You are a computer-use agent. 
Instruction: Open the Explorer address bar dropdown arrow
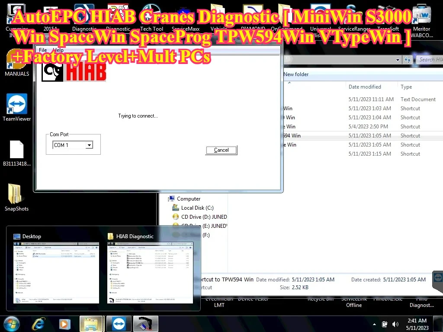tap(398, 60)
